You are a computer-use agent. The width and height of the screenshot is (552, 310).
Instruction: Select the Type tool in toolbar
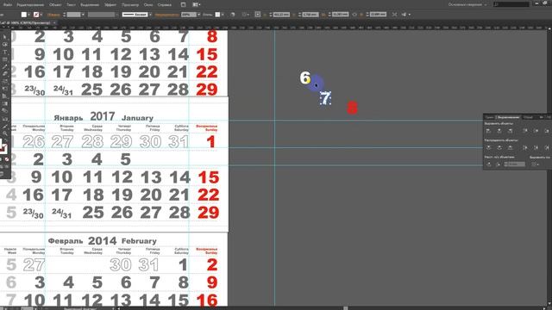pos(4,52)
